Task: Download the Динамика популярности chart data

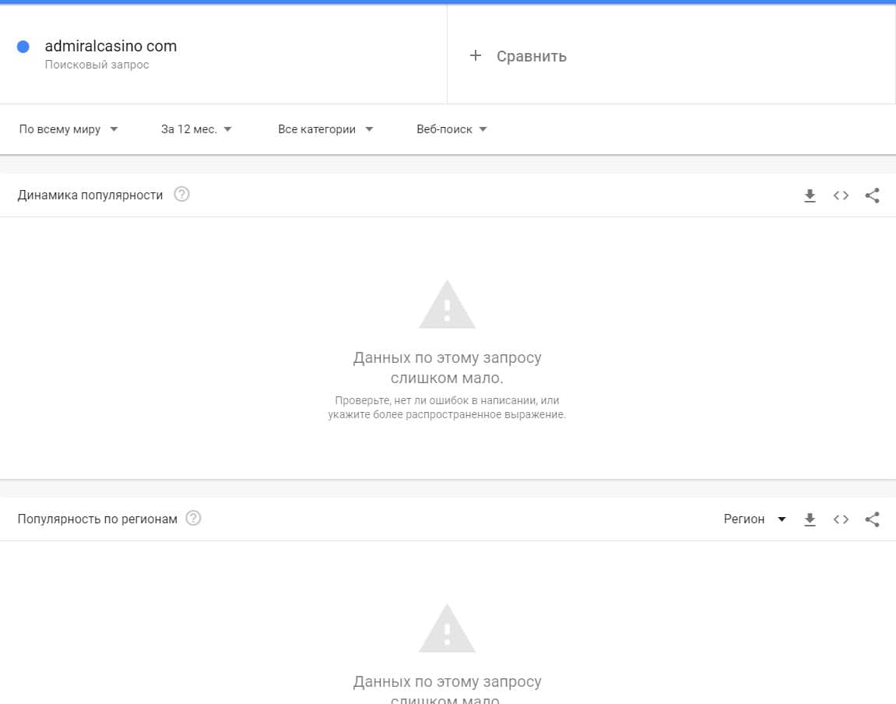Action: [x=810, y=195]
